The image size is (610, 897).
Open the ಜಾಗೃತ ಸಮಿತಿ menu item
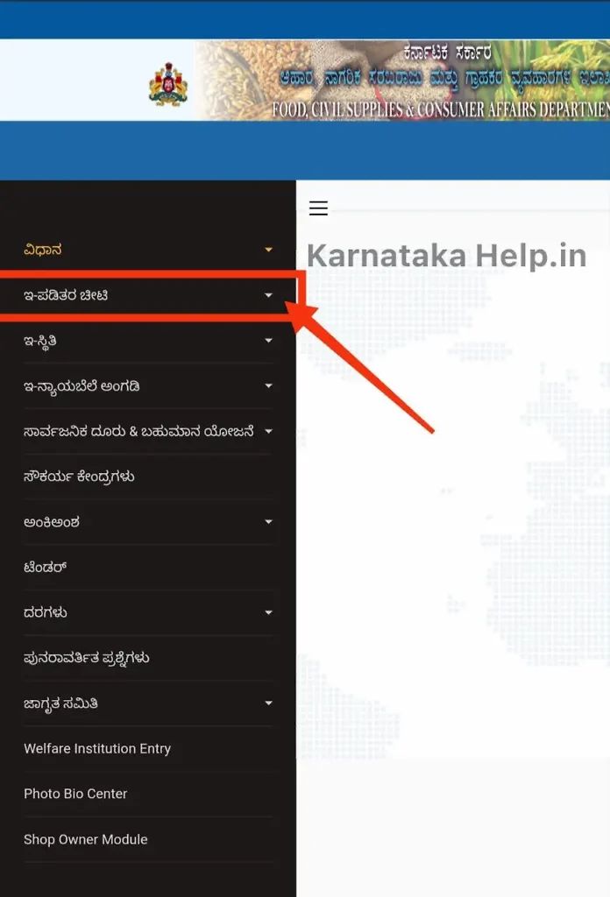60,703
